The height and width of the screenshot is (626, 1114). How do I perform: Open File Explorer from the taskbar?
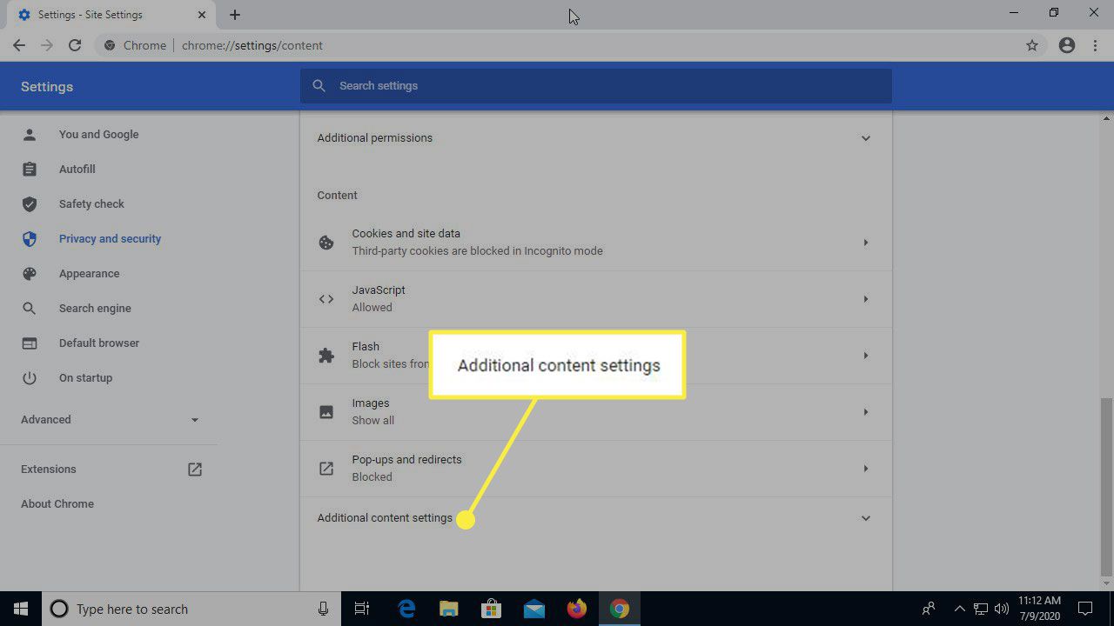448,609
